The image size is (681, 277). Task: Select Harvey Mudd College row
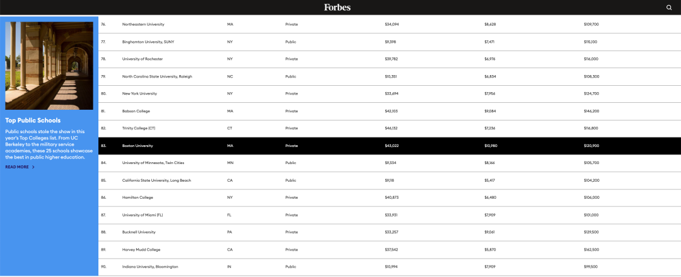[390, 250]
